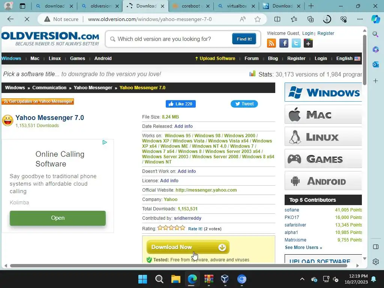Open VirtualBox from the taskbar
This screenshot has height=288, width=384.
(225, 279)
